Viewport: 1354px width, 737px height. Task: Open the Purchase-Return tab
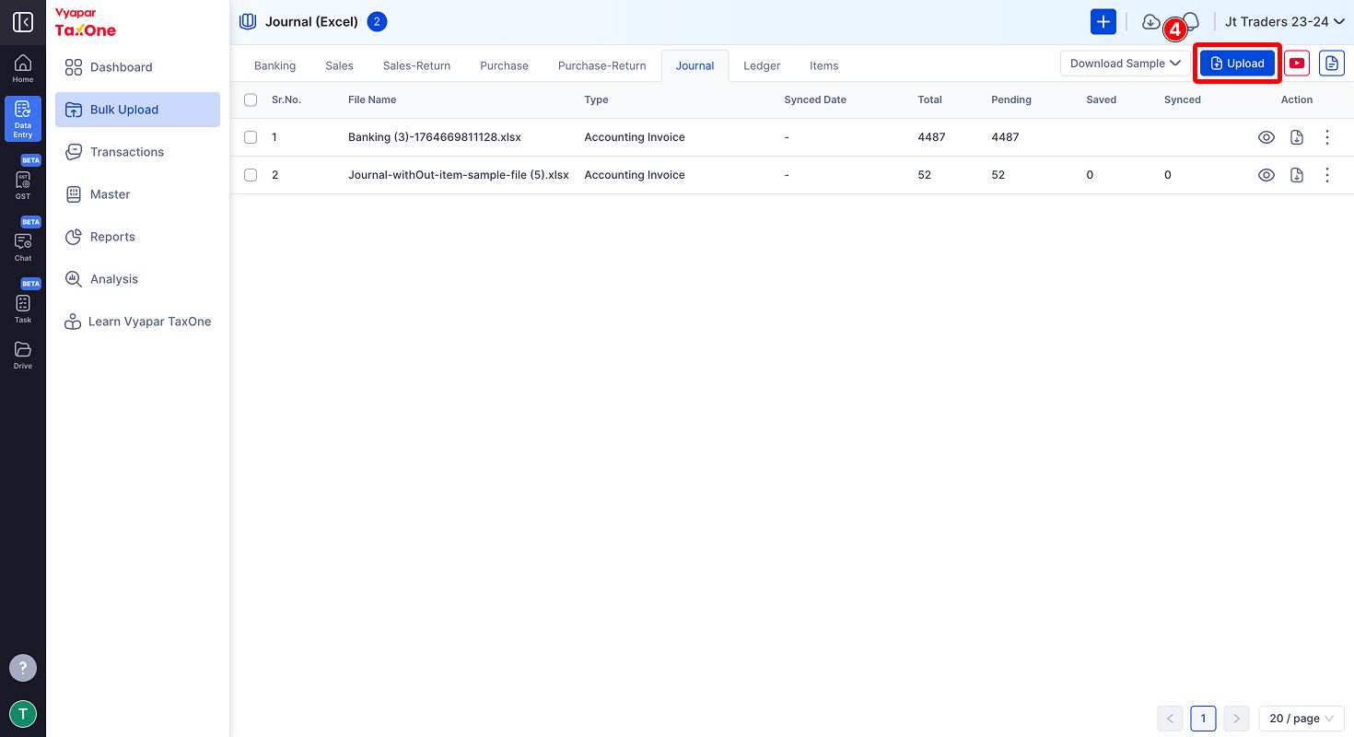coord(602,65)
